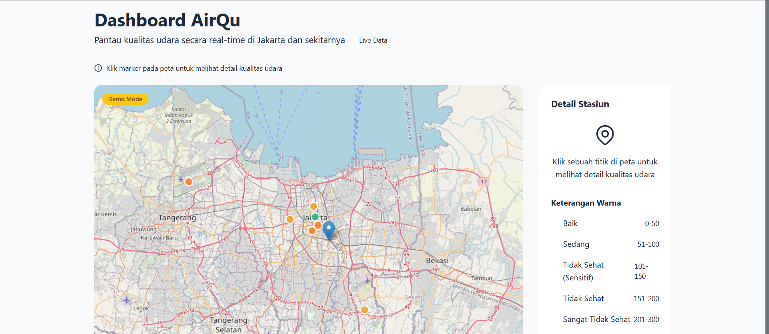Click the yellow station marker south of Bekasi

(x=364, y=310)
